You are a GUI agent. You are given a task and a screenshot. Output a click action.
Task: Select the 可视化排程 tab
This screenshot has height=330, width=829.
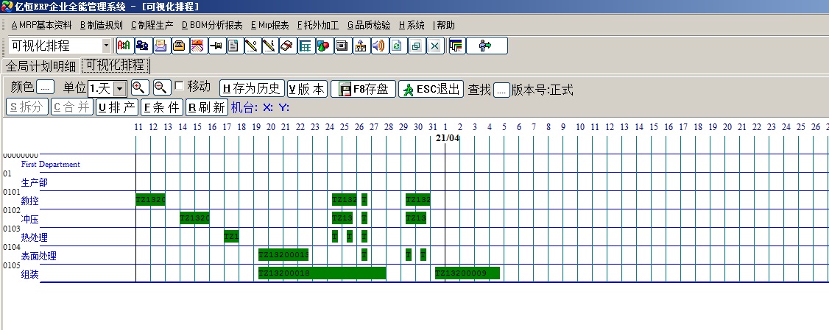(116, 65)
